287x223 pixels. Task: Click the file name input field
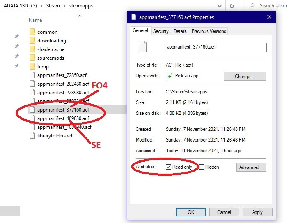pyautogui.click(x=216, y=47)
